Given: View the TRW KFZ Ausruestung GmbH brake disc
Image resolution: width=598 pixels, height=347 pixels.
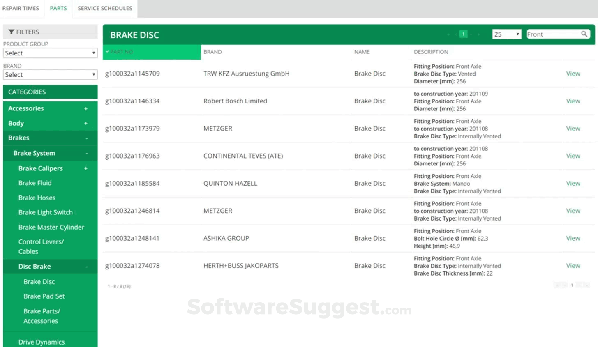Looking at the screenshot, I should [573, 74].
